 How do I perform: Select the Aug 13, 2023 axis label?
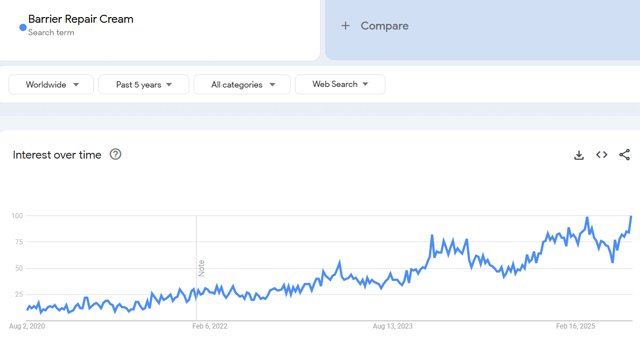(x=393, y=326)
